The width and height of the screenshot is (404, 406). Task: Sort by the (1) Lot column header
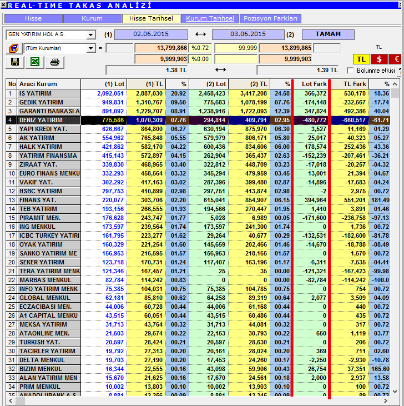(104, 84)
